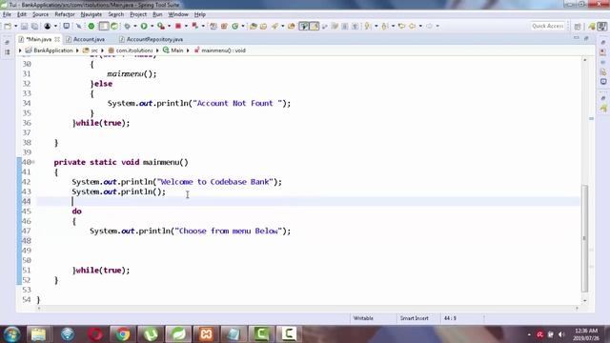Open the File menu
Viewport: 610px width, 343px height.
click(x=7, y=14)
